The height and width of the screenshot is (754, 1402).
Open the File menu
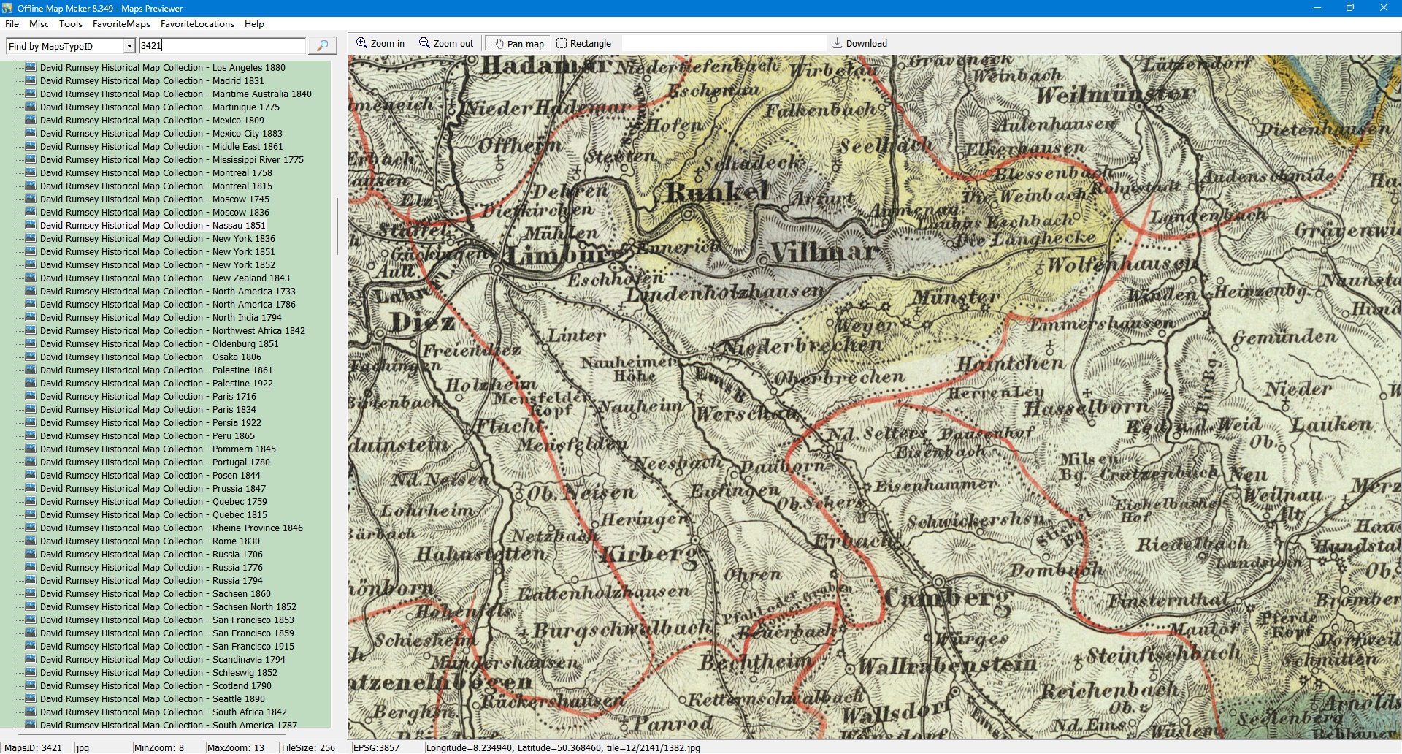[x=12, y=24]
